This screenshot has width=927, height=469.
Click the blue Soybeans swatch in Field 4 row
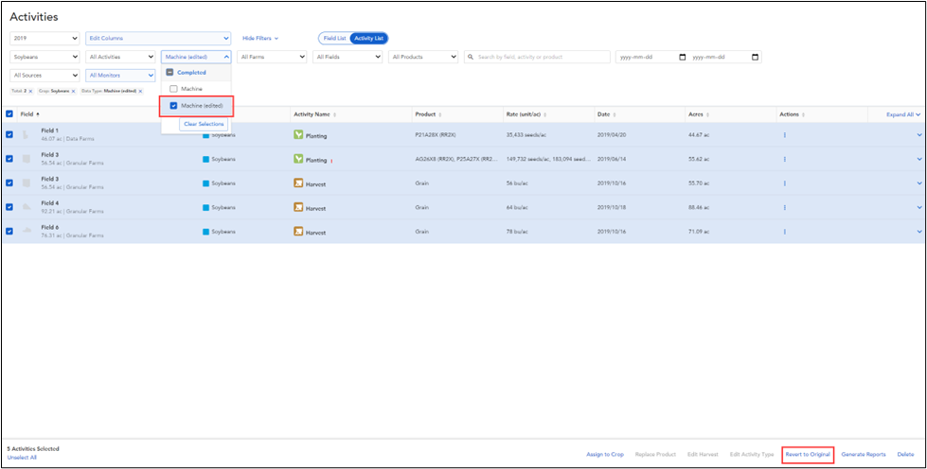pos(205,208)
